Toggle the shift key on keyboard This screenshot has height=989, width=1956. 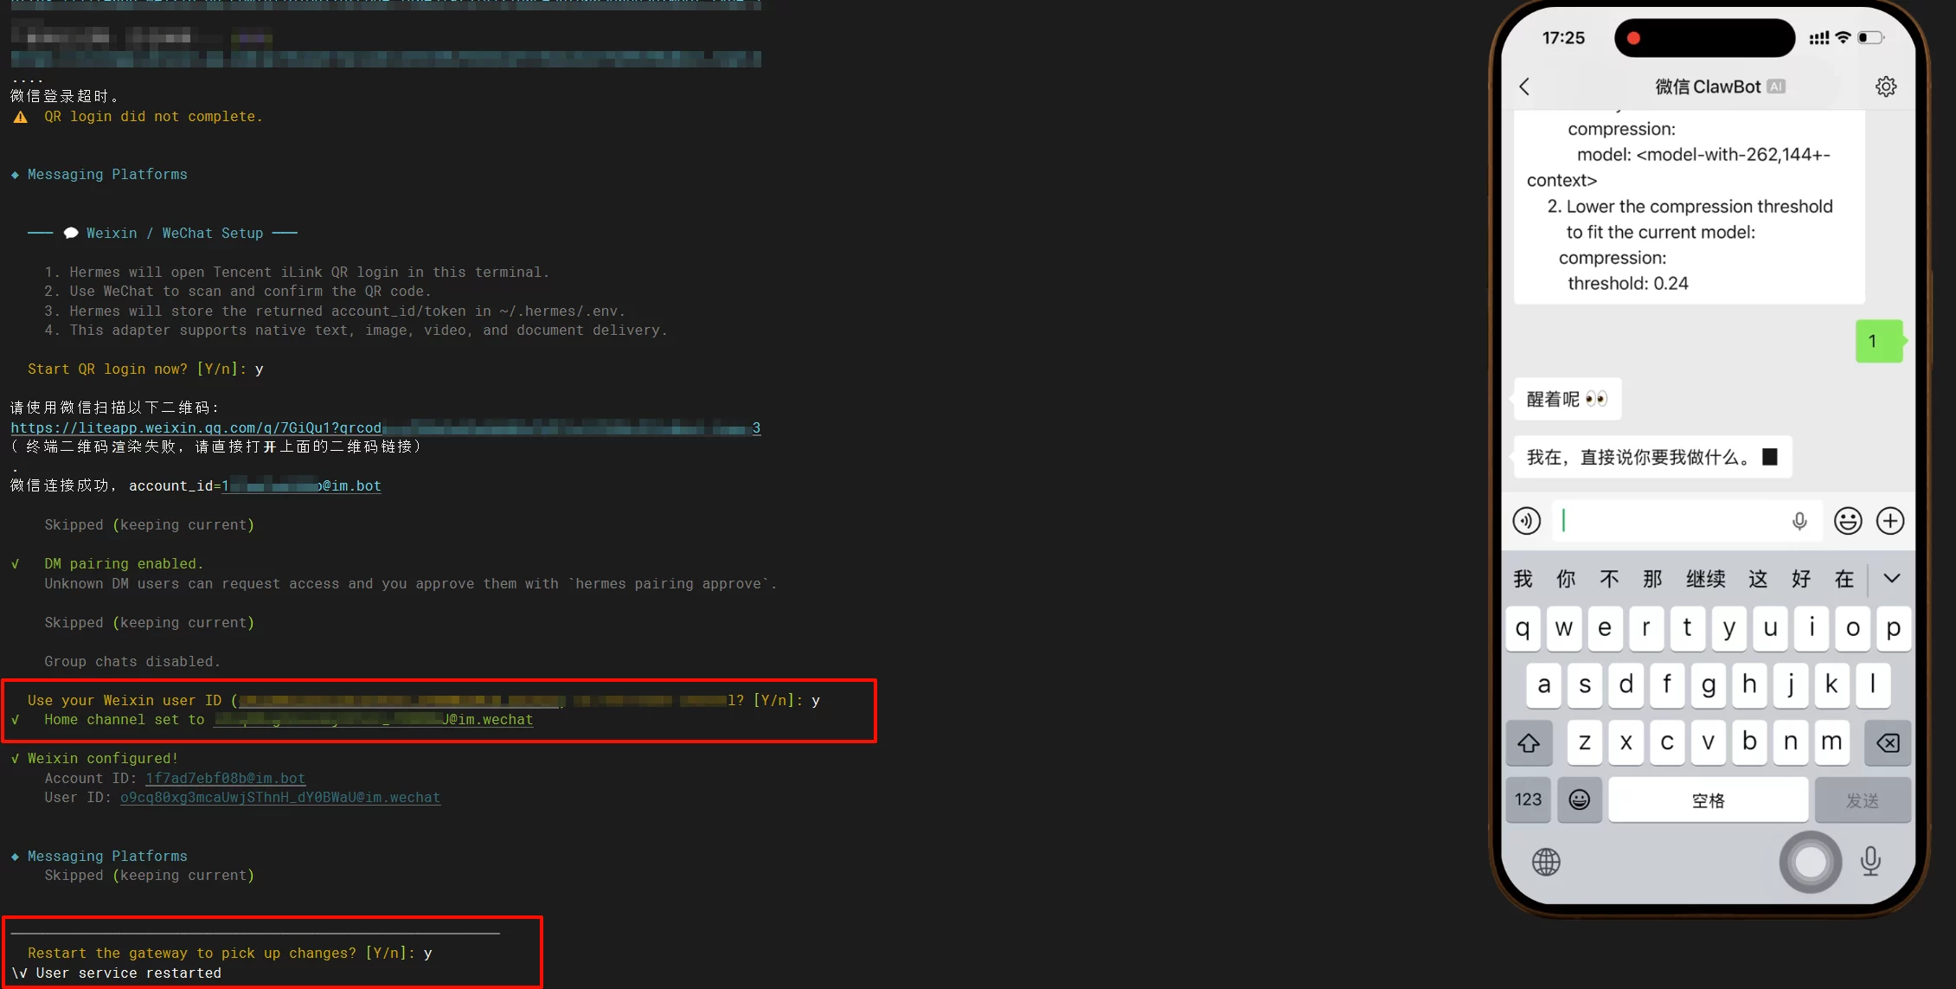(x=1529, y=742)
